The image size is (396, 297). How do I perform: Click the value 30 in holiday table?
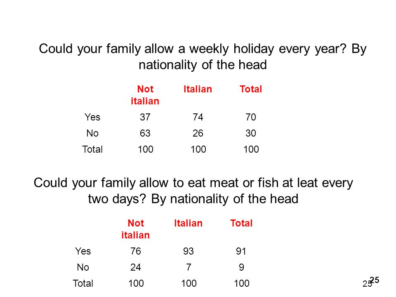pyautogui.click(x=251, y=133)
